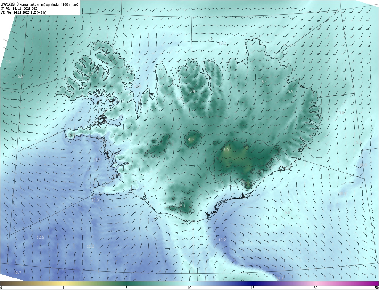Click the 6.4 value label

click(264, 82)
